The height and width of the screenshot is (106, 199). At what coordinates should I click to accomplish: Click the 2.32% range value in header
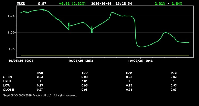[160, 3]
